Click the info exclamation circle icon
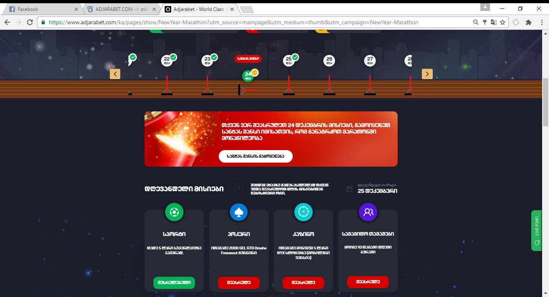The width and height of the screenshot is (549, 297). [x=239, y=188]
